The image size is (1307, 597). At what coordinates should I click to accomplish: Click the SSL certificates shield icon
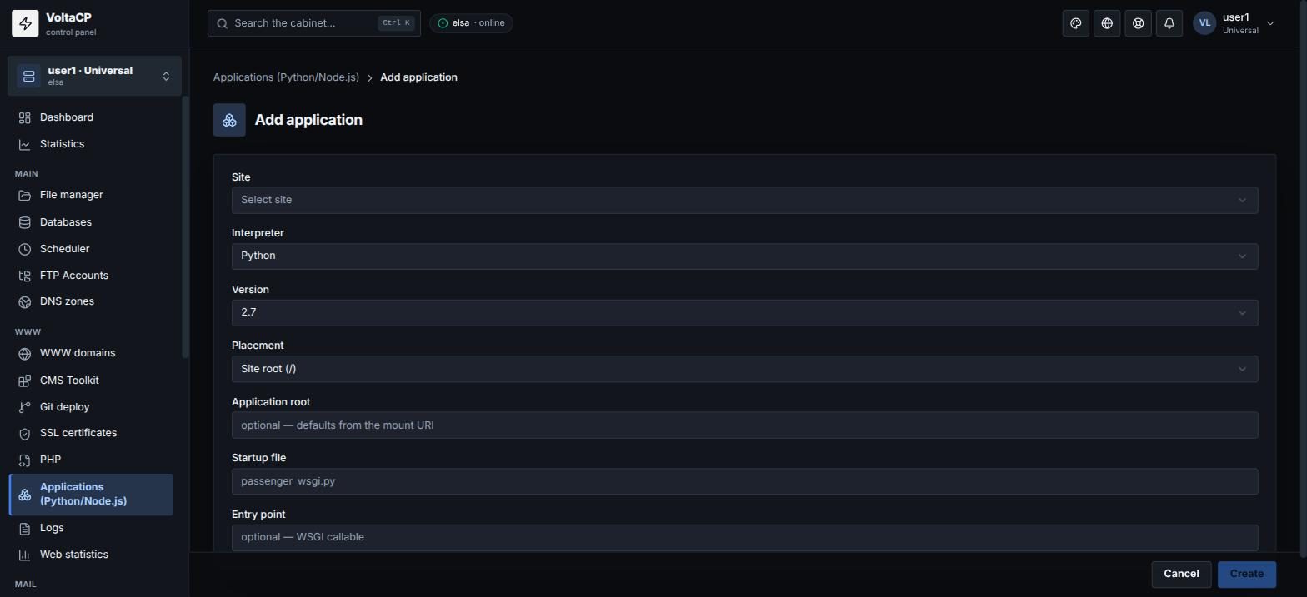pos(25,433)
